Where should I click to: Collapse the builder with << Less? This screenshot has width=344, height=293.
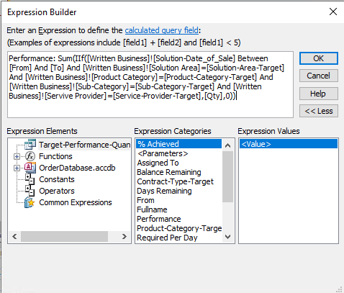[319, 111]
